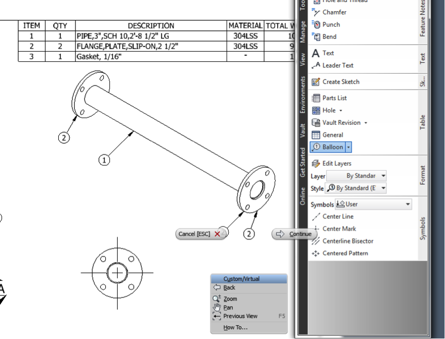Select the Gasket, 1/16" description cell
445x339 pixels.
click(151, 56)
